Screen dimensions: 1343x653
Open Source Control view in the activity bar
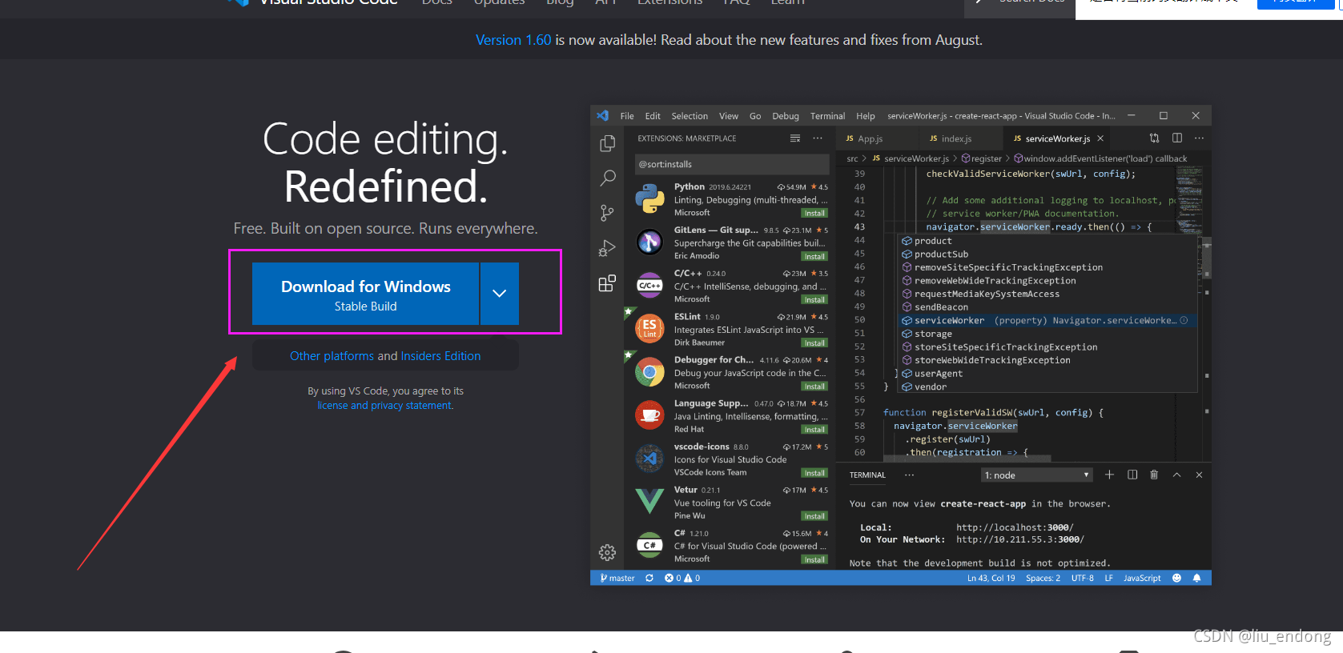click(608, 213)
